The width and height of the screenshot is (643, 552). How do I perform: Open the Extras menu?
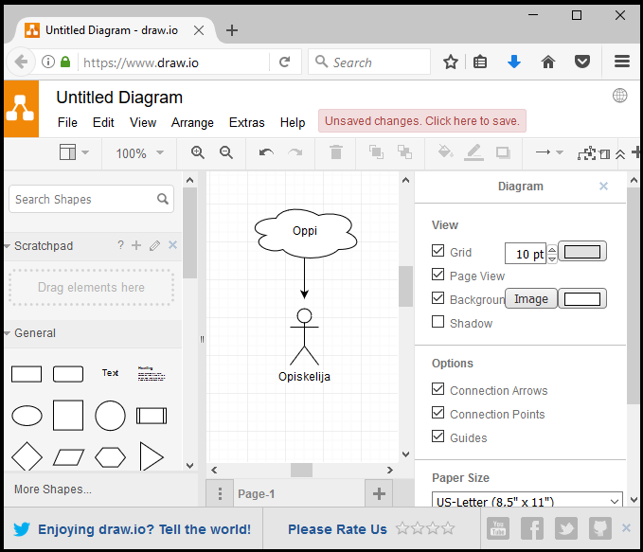tap(246, 122)
